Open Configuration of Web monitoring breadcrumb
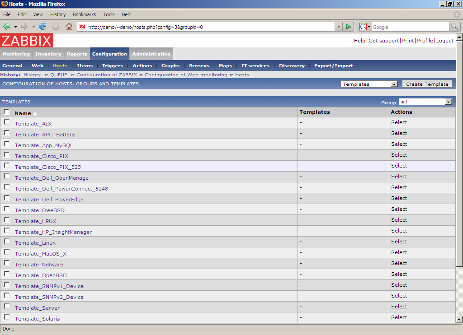This screenshot has height=335, width=463. (186, 75)
